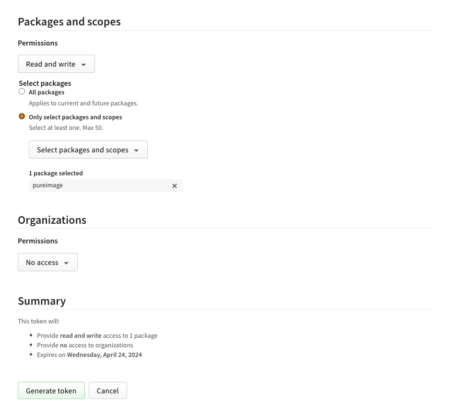Remove pureimage using the X icon

tap(175, 185)
